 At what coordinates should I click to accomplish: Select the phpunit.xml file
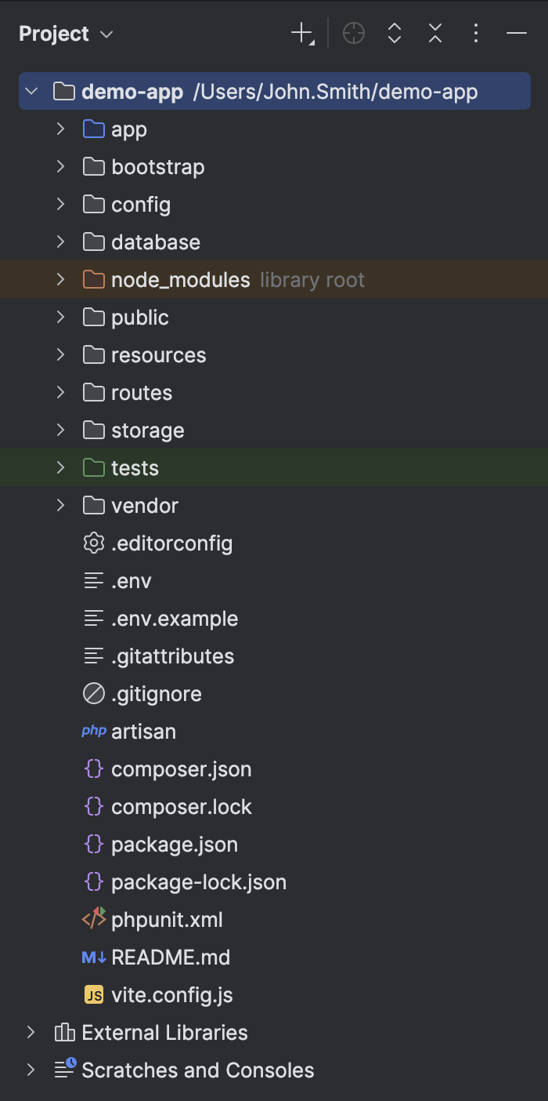click(167, 919)
